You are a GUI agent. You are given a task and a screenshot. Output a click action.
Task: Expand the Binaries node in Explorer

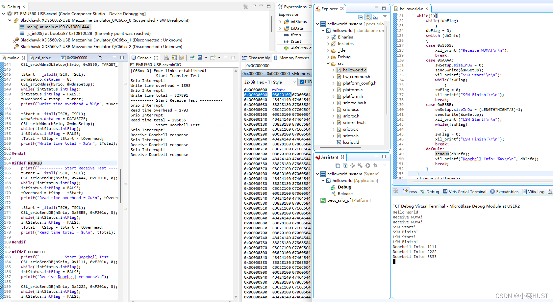tap(328, 37)
